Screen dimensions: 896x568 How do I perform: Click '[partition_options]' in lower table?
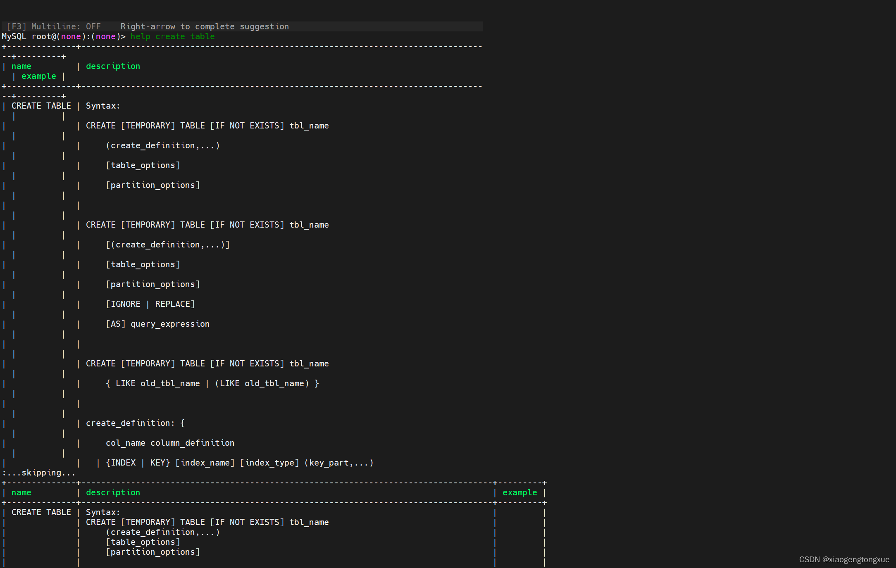153,552
